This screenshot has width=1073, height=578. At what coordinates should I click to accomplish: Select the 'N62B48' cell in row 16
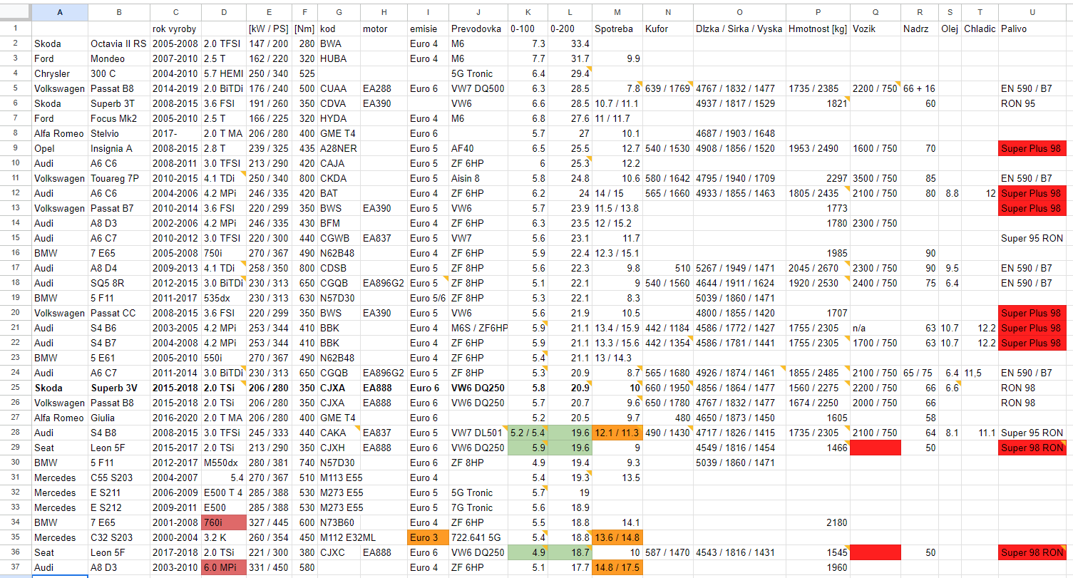pyautogui.click(x=339, y=253)
